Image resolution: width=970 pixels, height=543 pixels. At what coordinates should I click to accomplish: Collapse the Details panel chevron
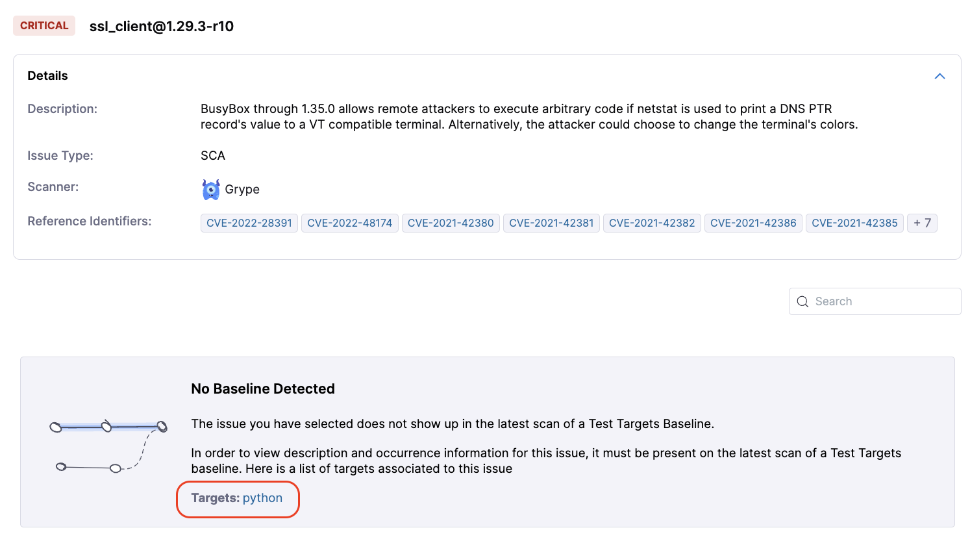[x=939, y=76]
